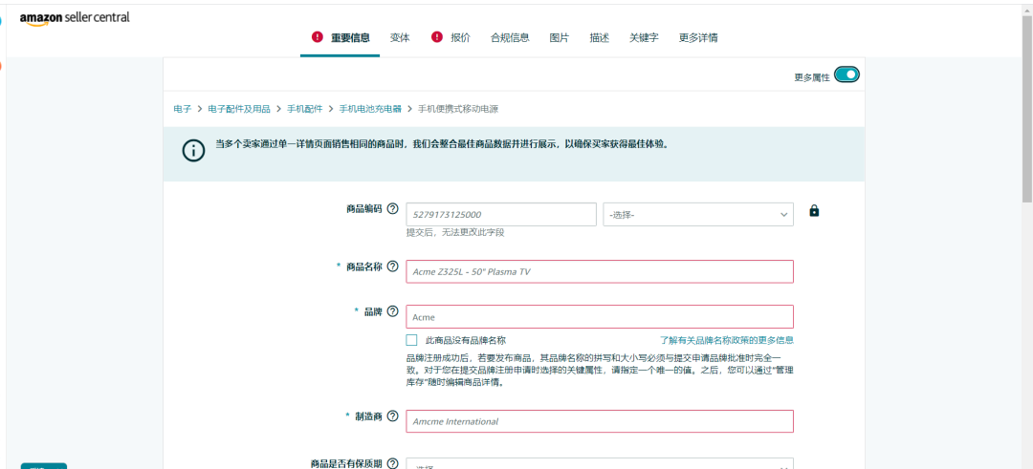This screenshot has width=1033, height=469.
Task: Switch to 描述 tab
Action: click(x=600, y=38)
